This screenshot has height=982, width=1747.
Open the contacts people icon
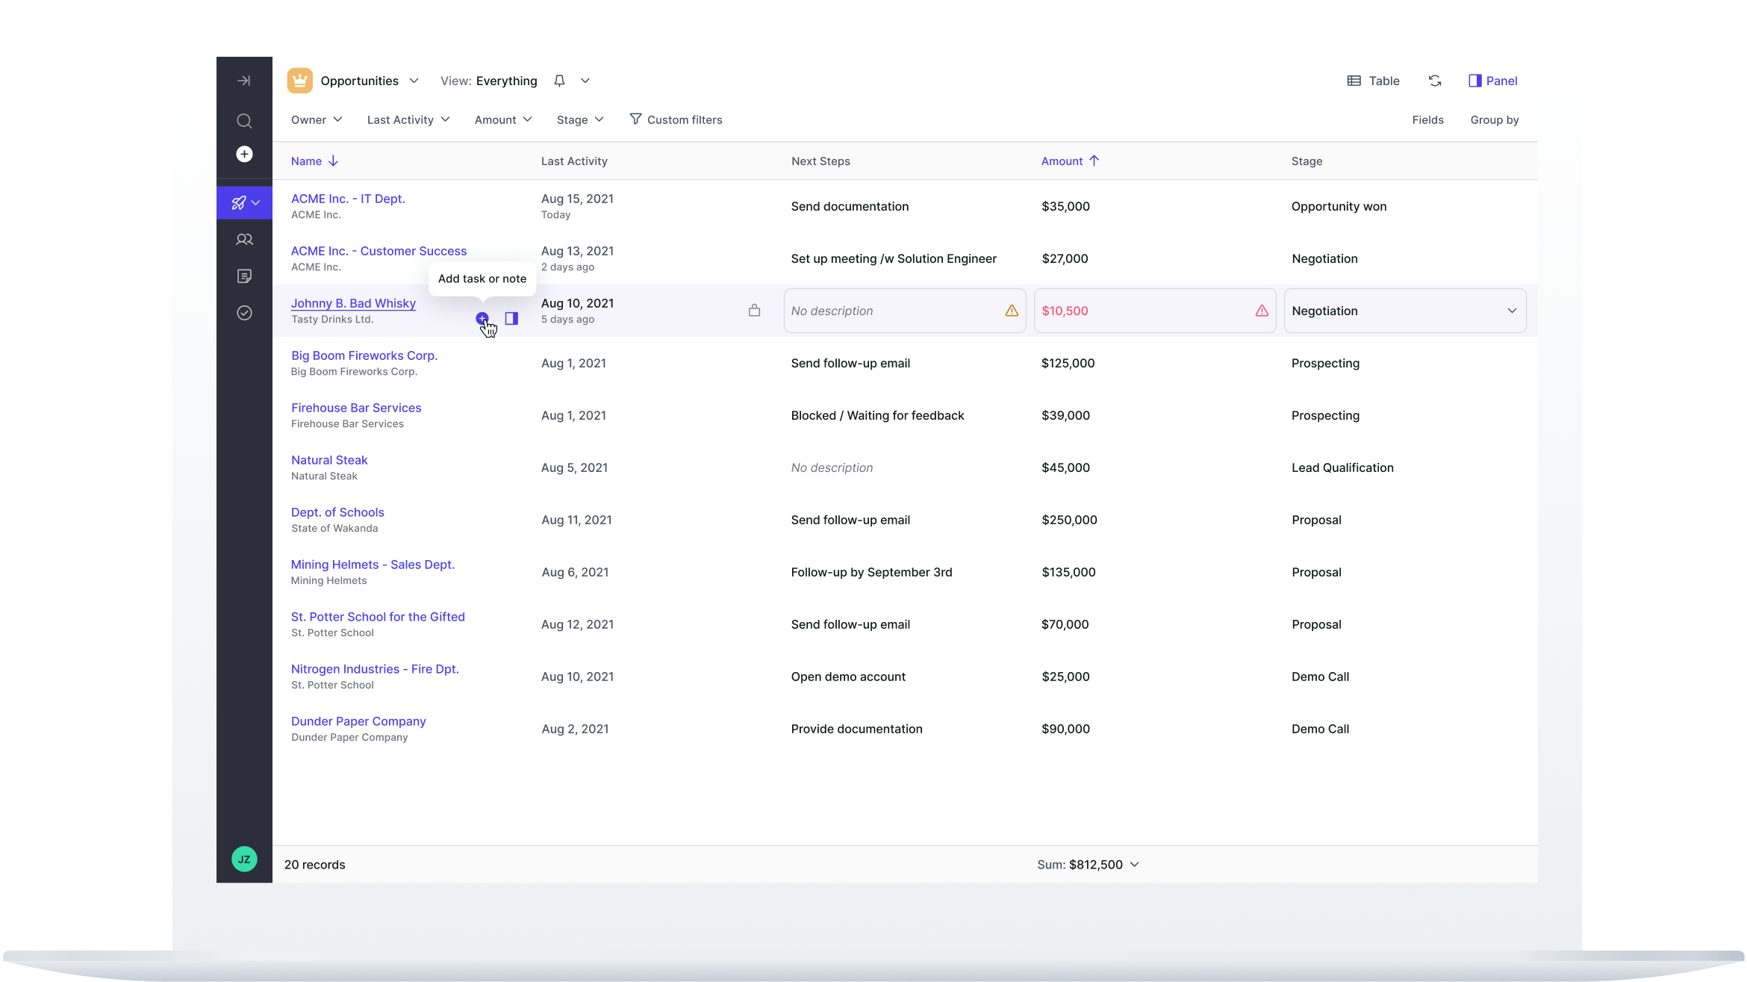click(x=244, y=240)
